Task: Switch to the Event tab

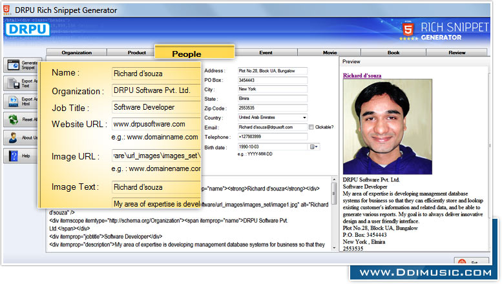Action: (x=266, y=52)
